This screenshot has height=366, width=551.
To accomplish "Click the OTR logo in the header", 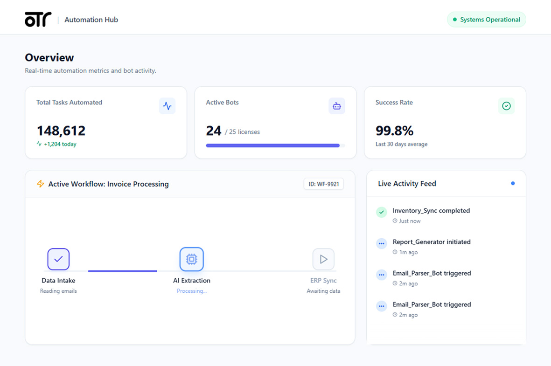I will (38, 19).
